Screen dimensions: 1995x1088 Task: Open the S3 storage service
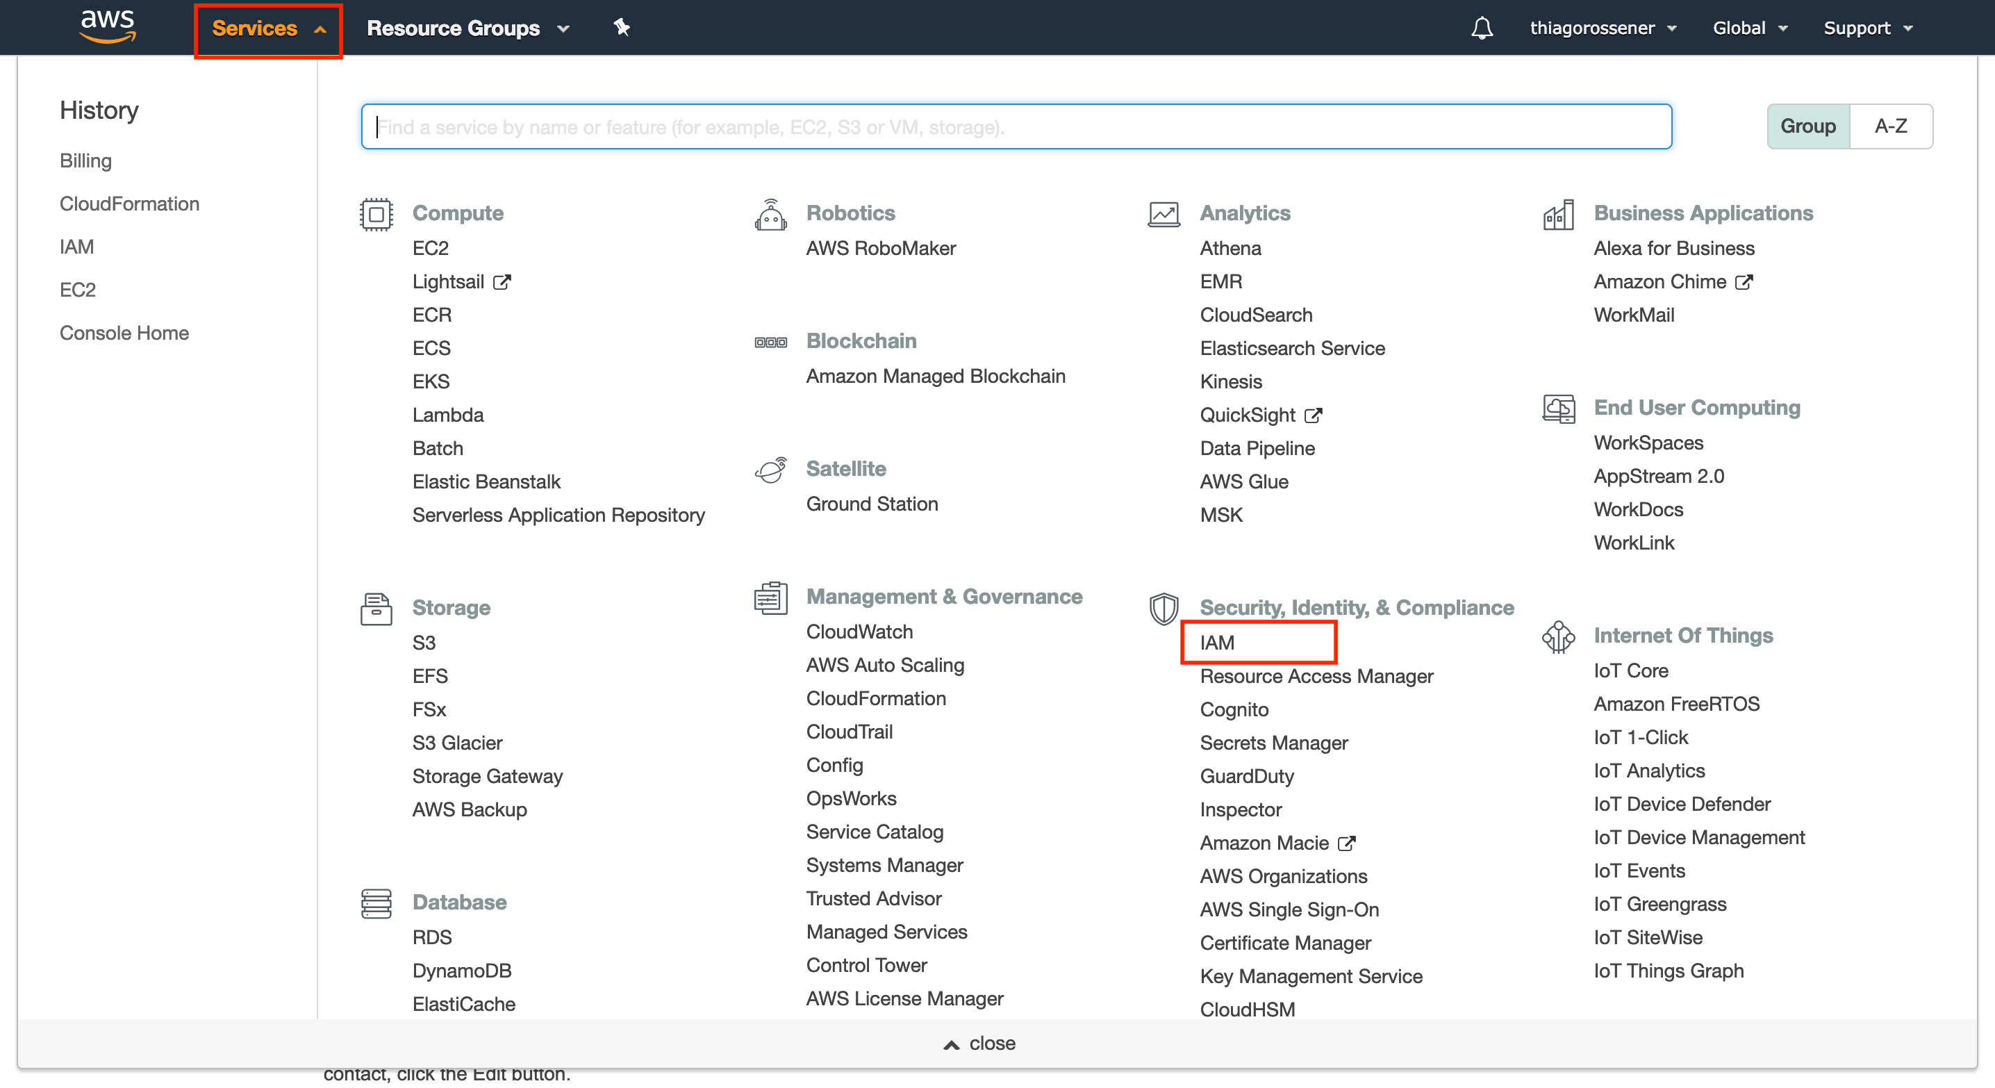tap(424, 643)
